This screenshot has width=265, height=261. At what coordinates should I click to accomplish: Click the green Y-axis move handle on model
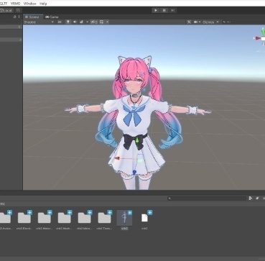tap(137, 140)
